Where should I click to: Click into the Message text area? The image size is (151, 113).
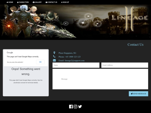tap(100, 79)
